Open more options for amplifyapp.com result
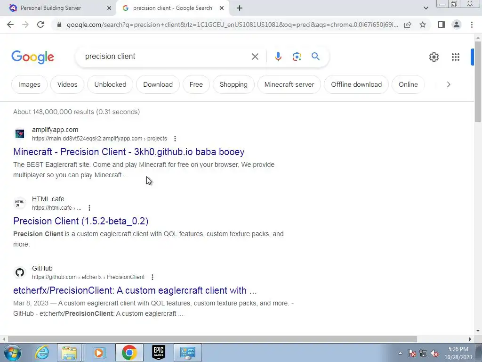The width and height of the screenshot is (482, 362). (175, 139)
